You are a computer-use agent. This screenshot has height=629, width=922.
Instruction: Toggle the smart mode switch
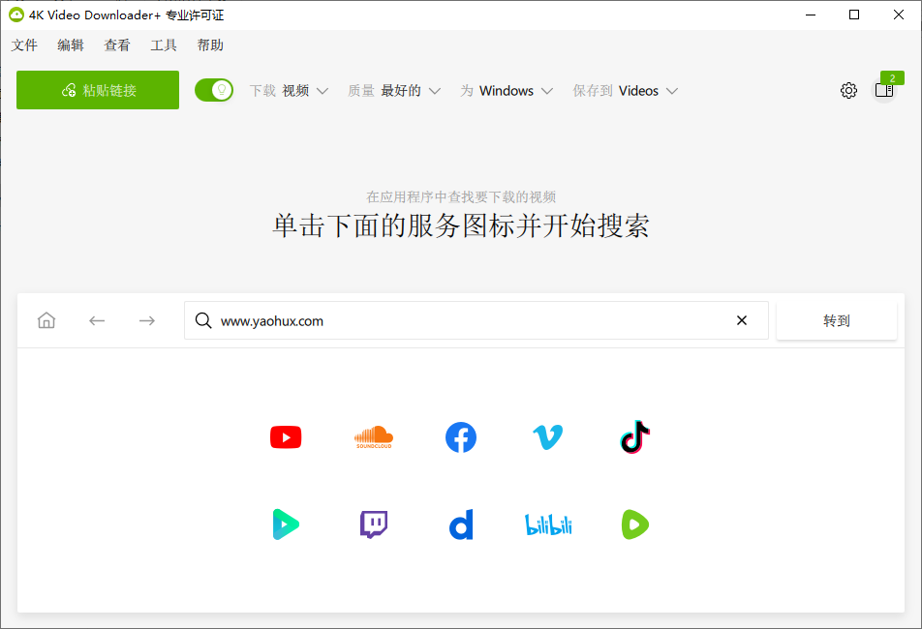pos(214,89)
